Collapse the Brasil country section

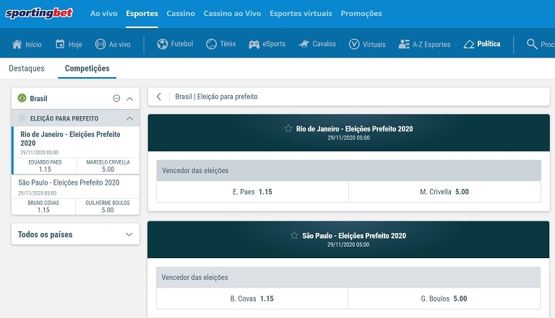[x=130, y=99]
